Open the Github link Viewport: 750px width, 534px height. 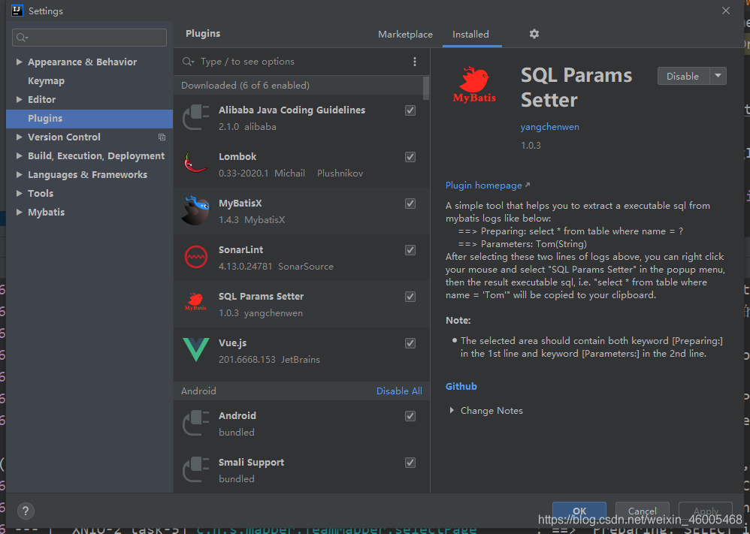pos(461,386)
